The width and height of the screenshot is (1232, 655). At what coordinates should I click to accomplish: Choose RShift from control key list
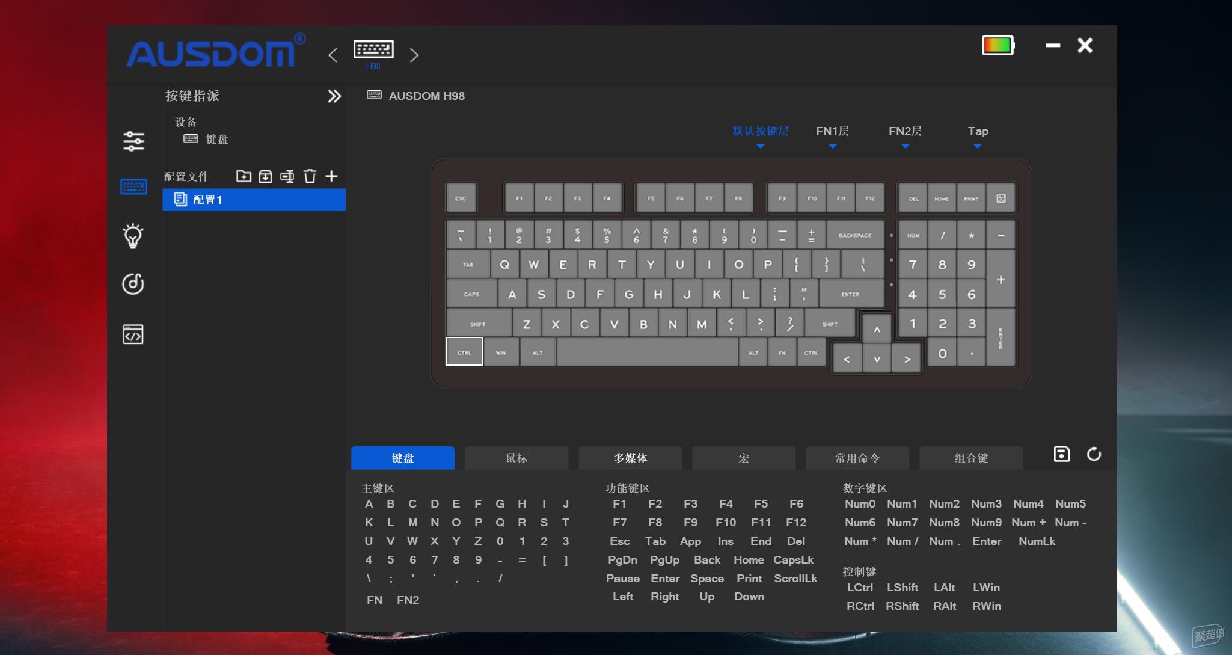point(902,606)
